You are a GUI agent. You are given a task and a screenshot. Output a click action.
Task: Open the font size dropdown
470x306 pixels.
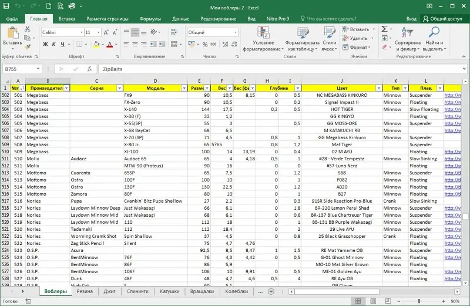pos(98,32)
